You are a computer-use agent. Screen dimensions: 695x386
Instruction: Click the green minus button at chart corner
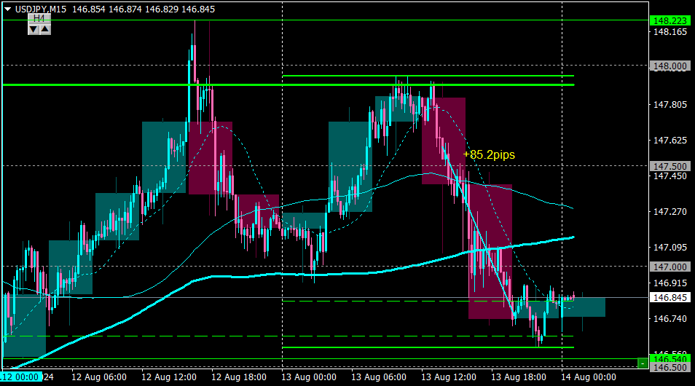tap(643, 363)
